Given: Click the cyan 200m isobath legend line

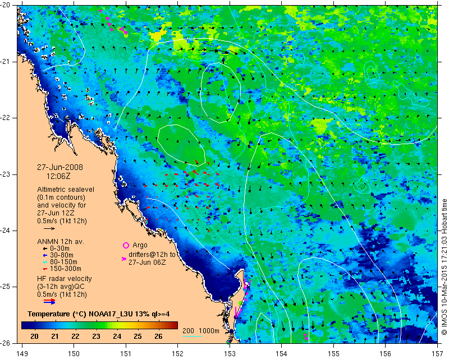Looking at the screenshot, I should [192, 336].
